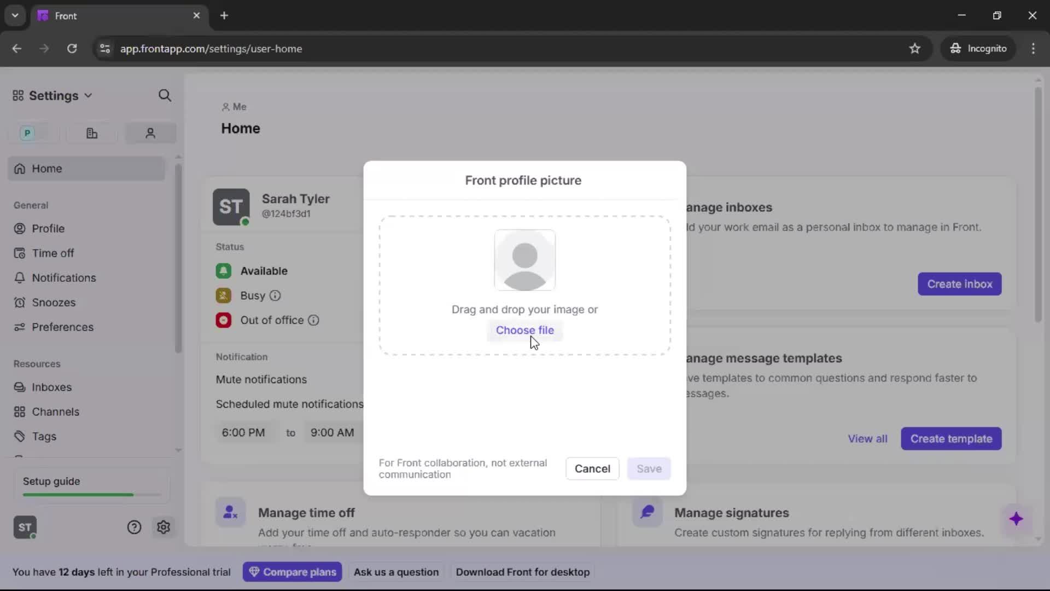
Task: Set status to Busy
Action: 223,296
